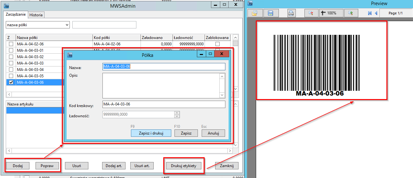Click 'Zapisz i drukuj' button

(x=151, y=133)
